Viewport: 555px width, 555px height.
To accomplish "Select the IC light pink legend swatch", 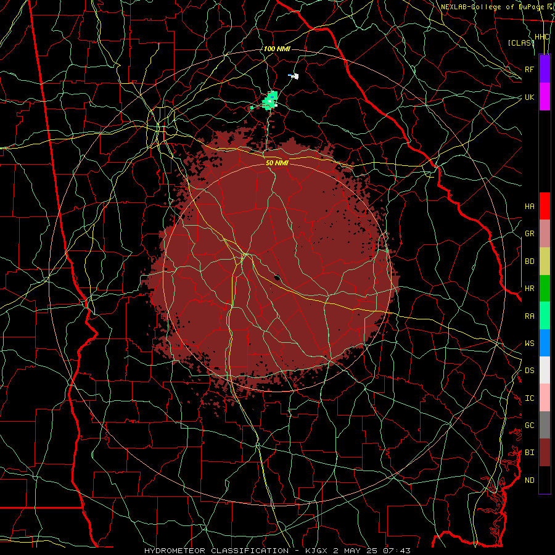I will point(545,398).
